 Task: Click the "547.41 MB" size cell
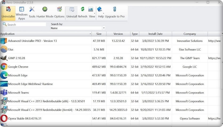click(99, 118)
